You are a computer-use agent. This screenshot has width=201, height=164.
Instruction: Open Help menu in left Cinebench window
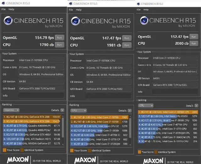pyautogui.click(x=11, y=9)
